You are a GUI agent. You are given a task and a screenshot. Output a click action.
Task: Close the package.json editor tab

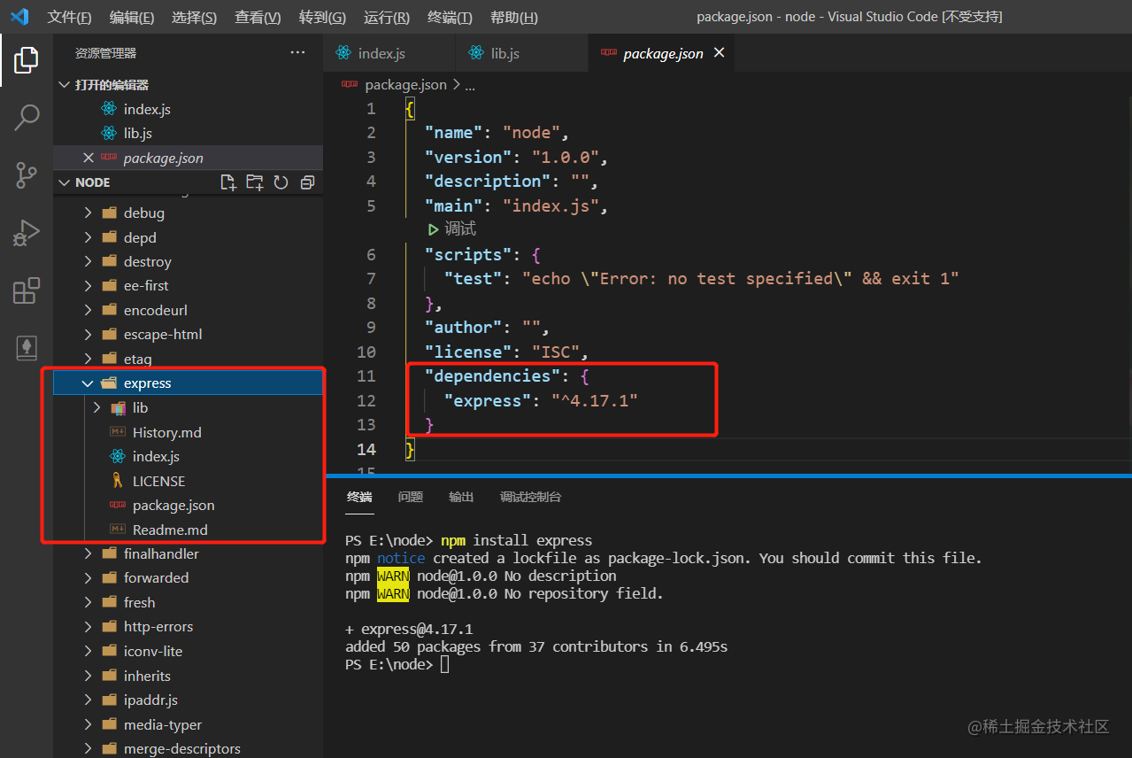pyautogui.click(x=720, y=53)
